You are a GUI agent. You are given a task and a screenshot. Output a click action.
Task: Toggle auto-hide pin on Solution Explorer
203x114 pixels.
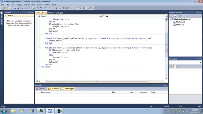(x=198, y=13)
